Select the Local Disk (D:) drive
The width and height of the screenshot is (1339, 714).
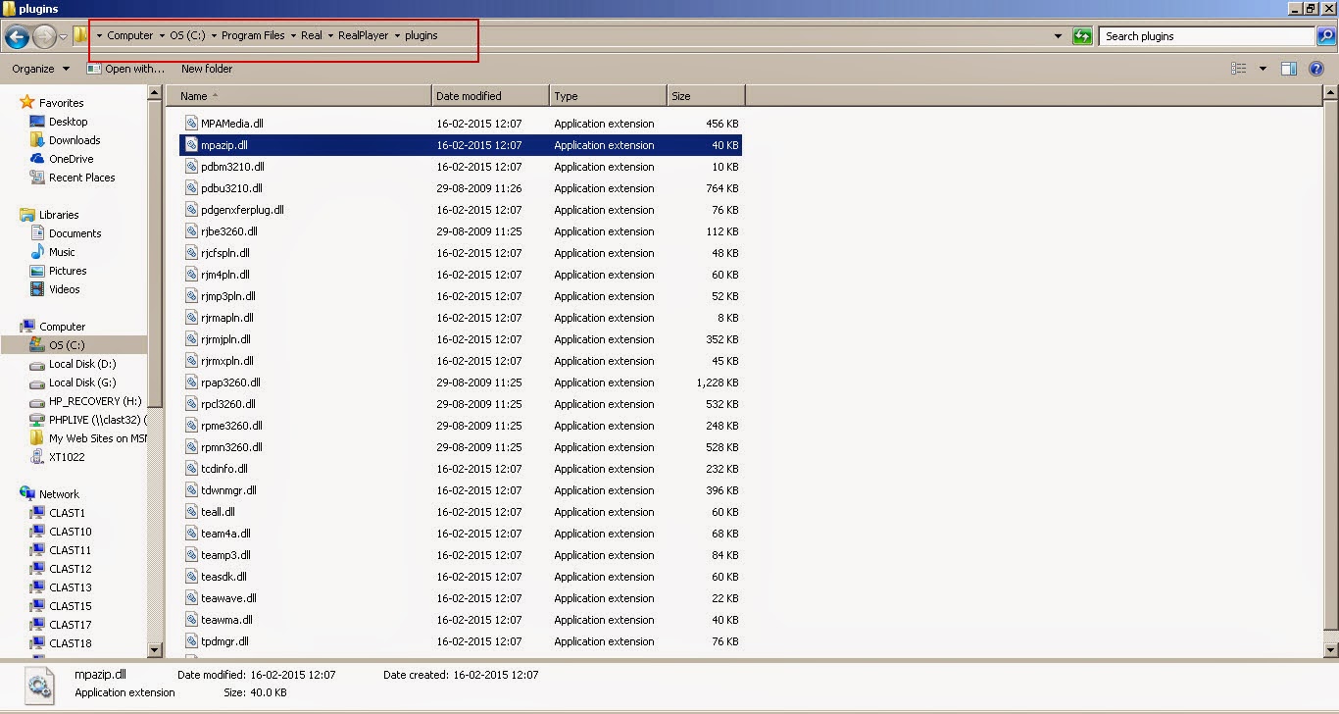82,364
